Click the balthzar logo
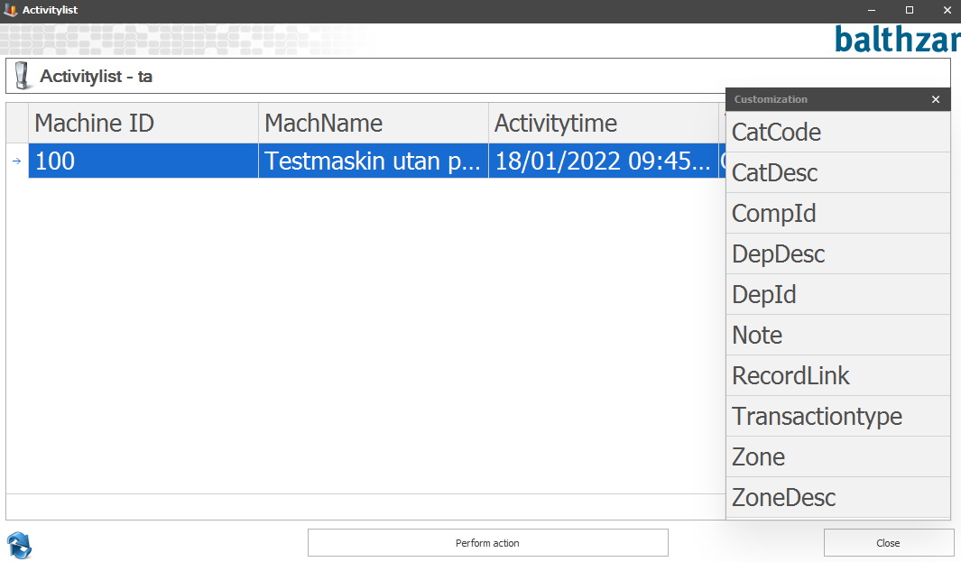Image resolution: width=961 pixels, height=562 pixels. tap(896, 39)
